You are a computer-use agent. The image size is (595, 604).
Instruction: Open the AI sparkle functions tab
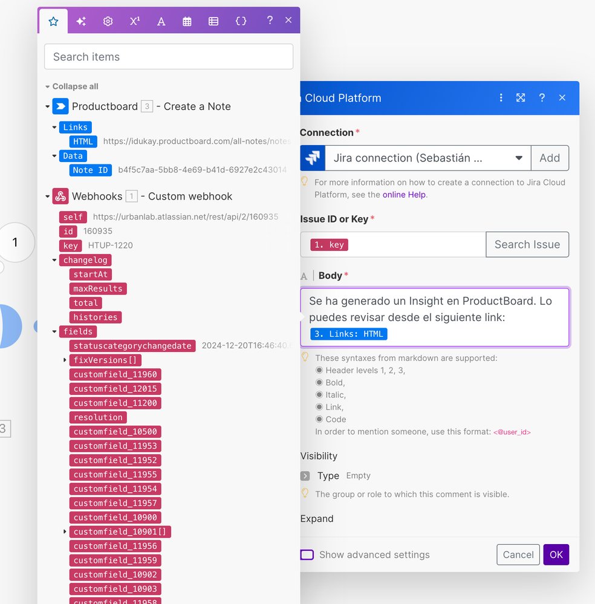point(81,21)
